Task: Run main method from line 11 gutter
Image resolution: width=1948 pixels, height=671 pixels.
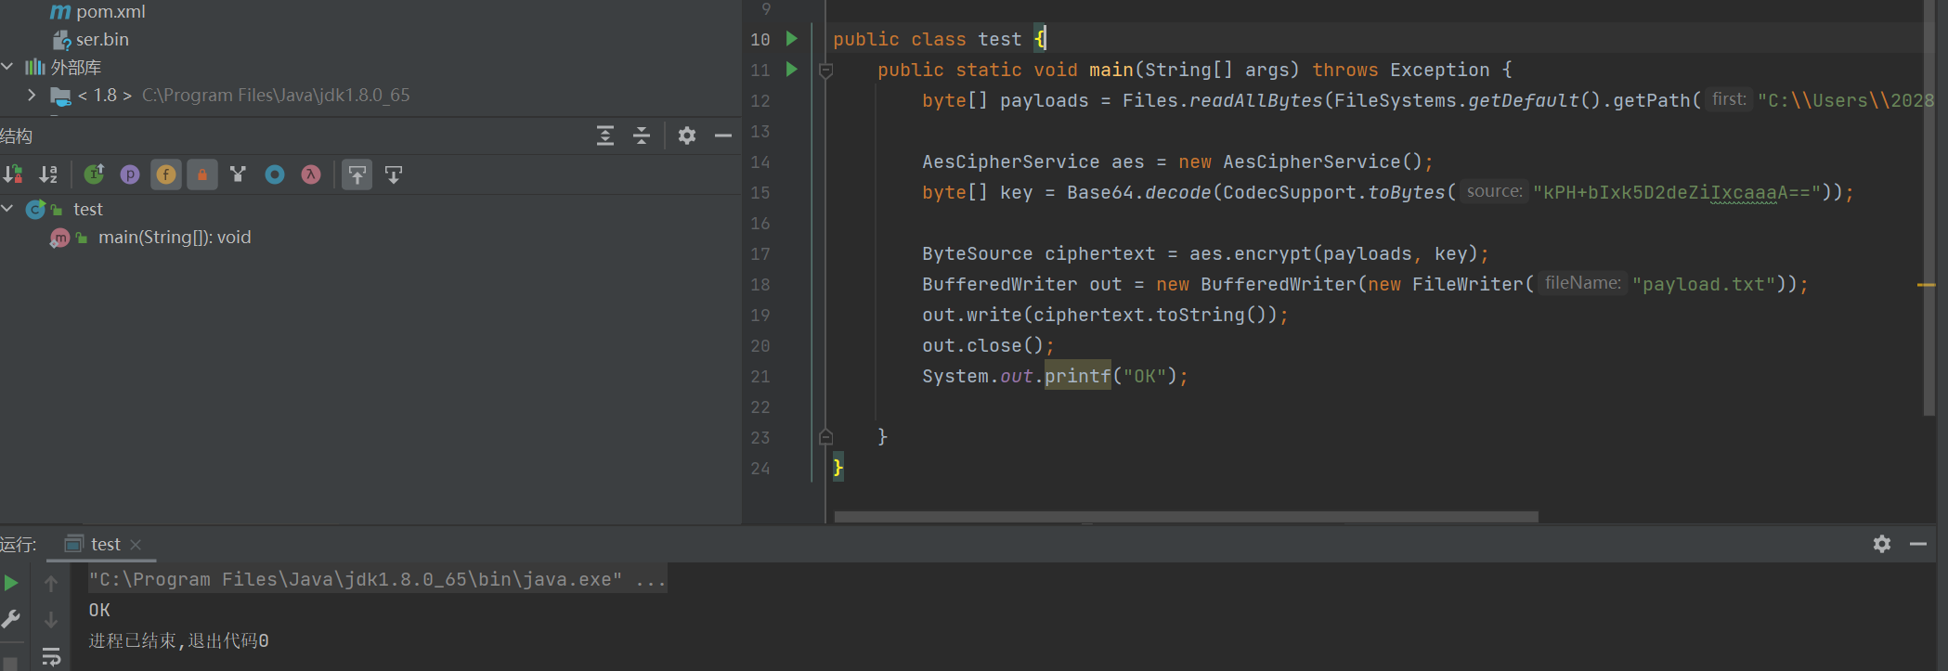Action: 792,69
